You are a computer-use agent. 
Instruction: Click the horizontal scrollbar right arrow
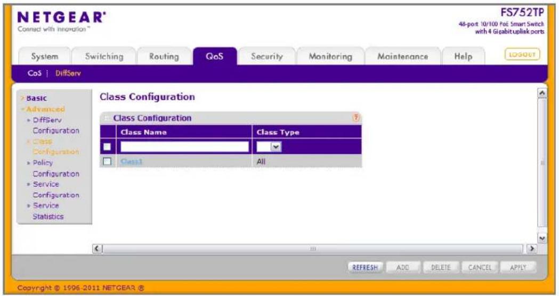531,249
